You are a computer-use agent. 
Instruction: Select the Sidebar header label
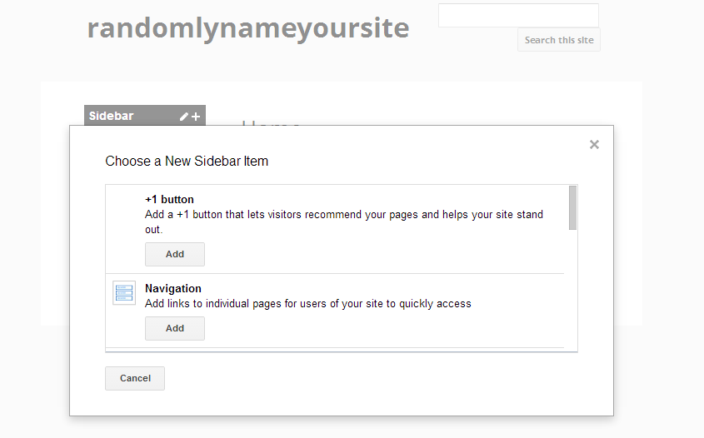(x=112, y=116)
